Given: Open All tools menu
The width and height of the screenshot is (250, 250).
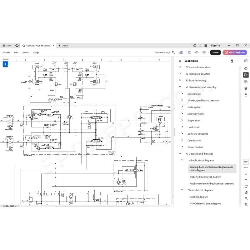Looking at the screenshot, I should coord(6,52).
